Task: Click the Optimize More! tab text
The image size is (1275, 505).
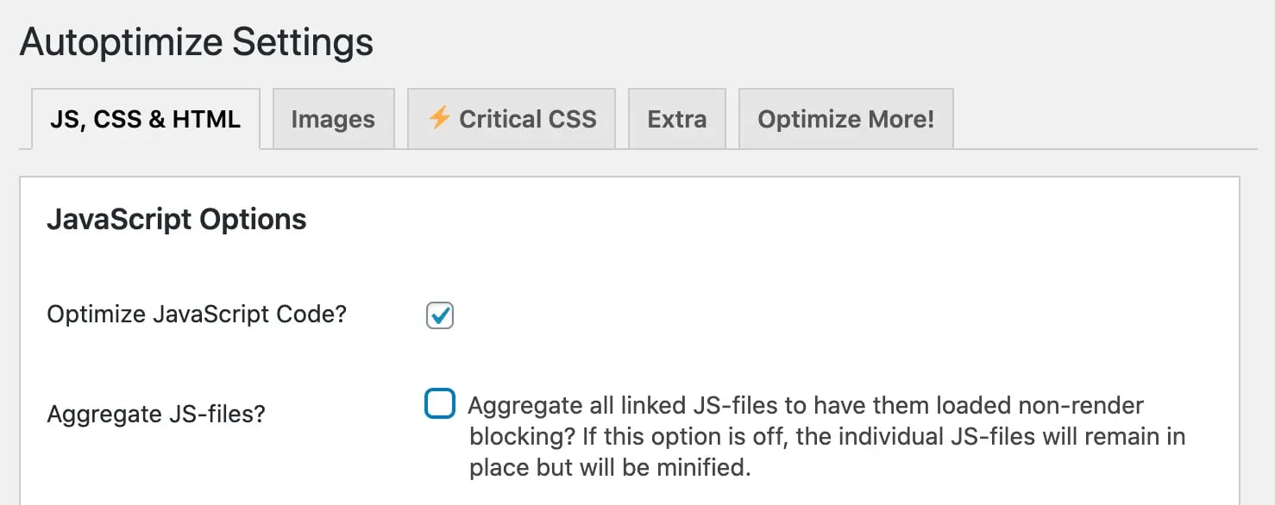Action: (x=845, y=119)
